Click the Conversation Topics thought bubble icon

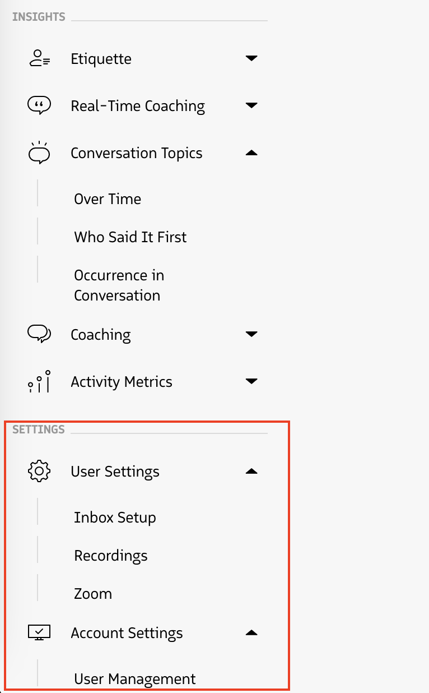38,153
